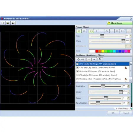Image resolution: width=133 pixels, height=133 pixels.
Task: Open the Amplitude parameter dropdown
Action: click(x=80, y=86)
